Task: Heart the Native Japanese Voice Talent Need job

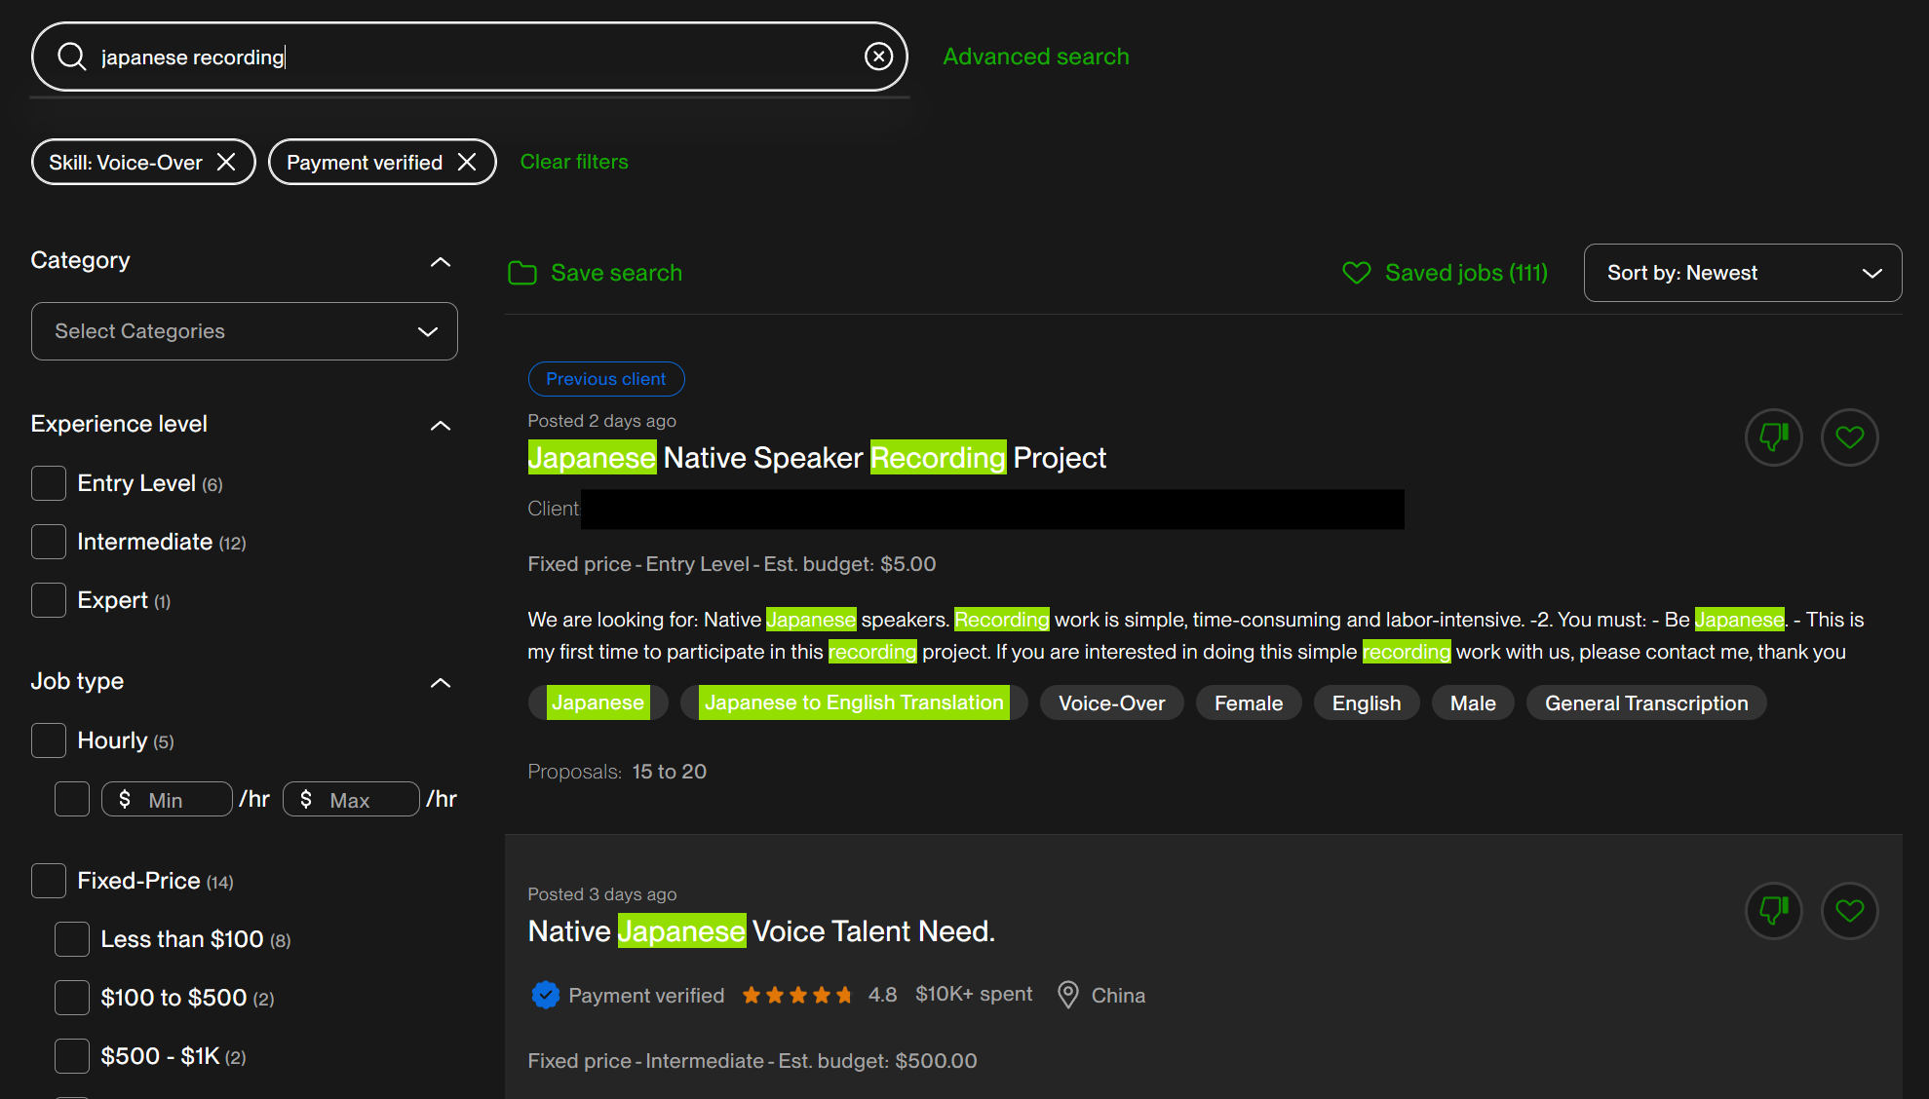Action: pos(1849,911)
